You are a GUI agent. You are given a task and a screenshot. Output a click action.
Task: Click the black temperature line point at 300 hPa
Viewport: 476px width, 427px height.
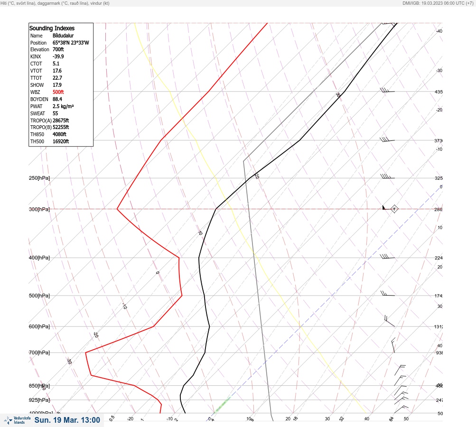click(216, 209)
